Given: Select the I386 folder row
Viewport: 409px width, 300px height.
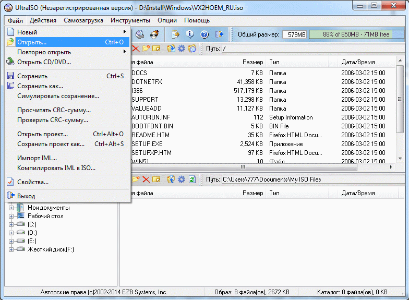Looking at the screenshot, I should [263, 91].
